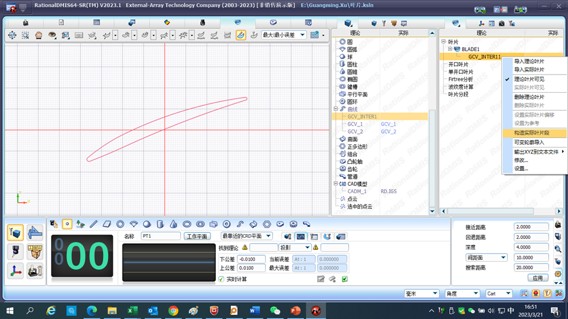The height and width of the screenshot is (319, 568).
Task: Click the 名称 input field containing PT1
Action: click(x=160, y=237)
